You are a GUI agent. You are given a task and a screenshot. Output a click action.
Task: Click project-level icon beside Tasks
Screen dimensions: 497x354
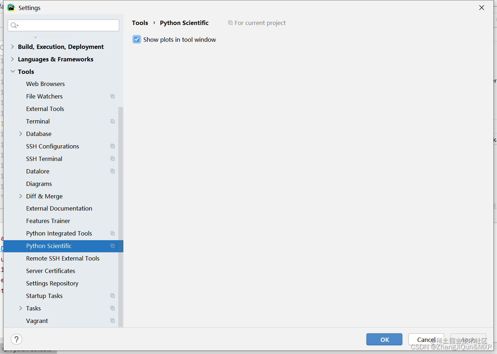[x=113, y=308]
